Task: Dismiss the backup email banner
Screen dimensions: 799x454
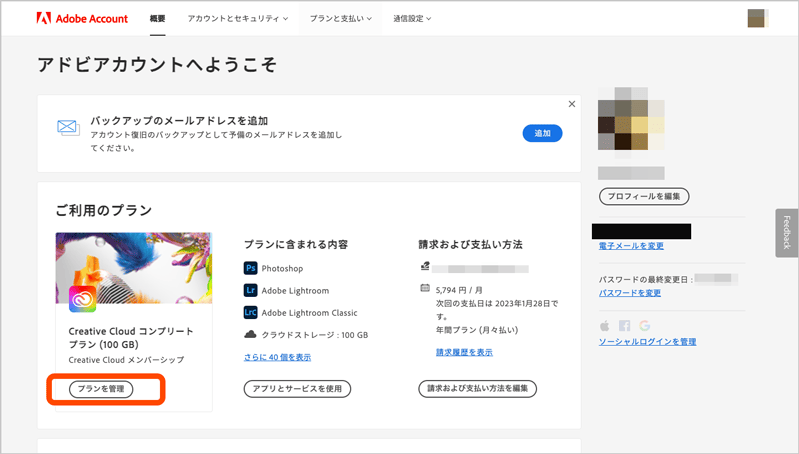Action: click(x=571, y=103)
